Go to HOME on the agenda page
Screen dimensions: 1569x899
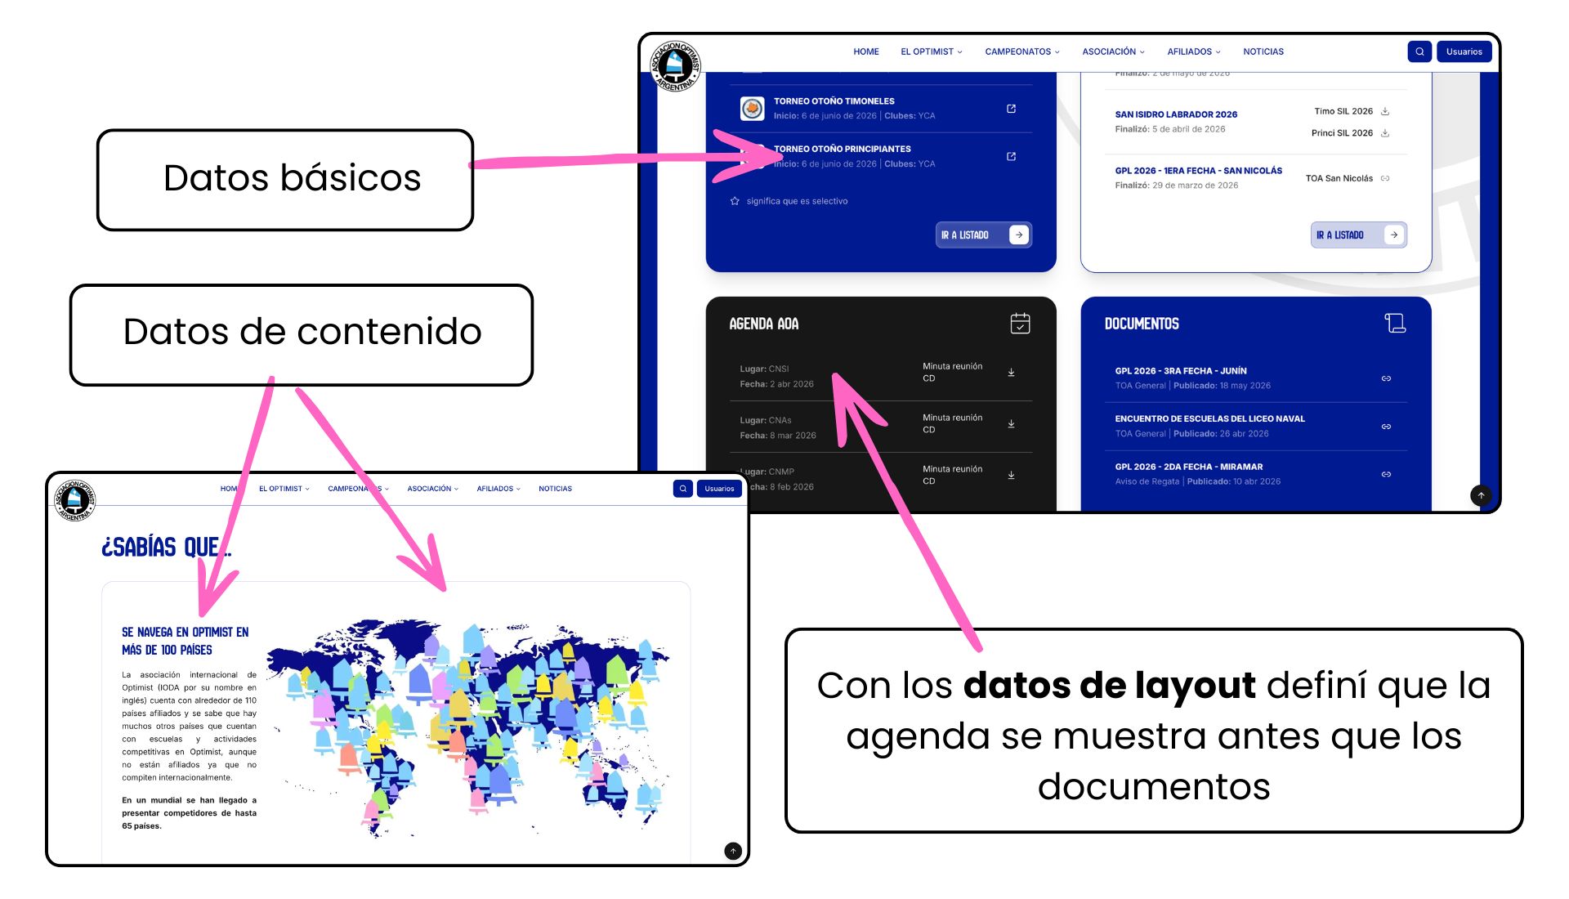(866, 51)
